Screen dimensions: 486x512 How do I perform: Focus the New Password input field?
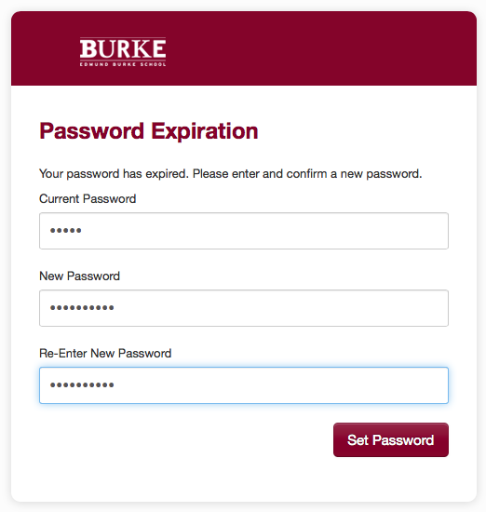[244, 308]
